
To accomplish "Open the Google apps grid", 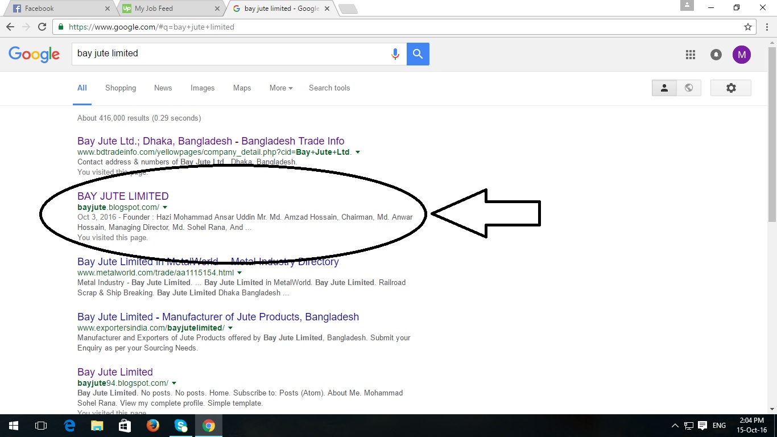I will [691, 55].
